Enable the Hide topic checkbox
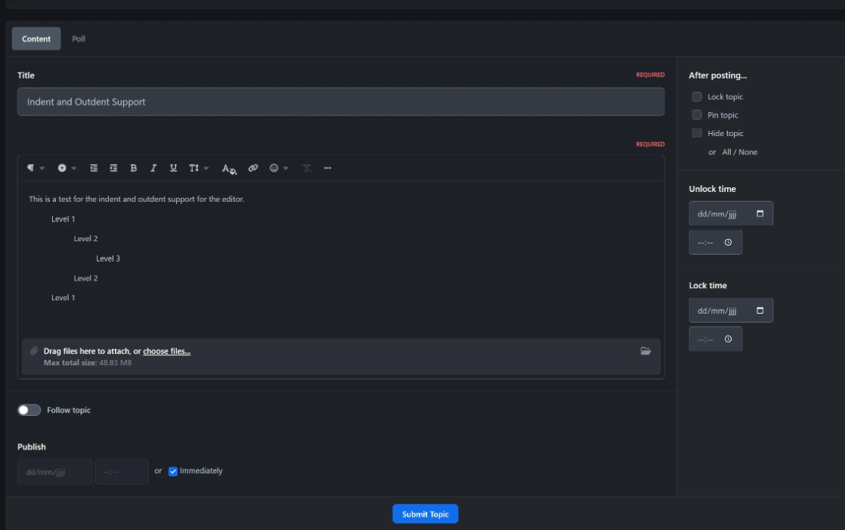 pyautogui.click(x=697, y=133)
